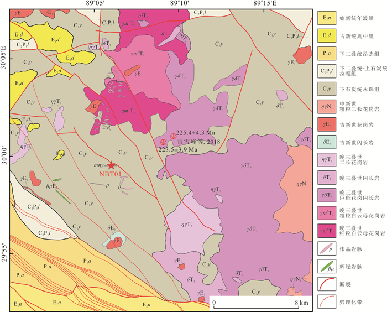Click the legend text 下石炭统永珠组
The image size is (387, 312).
(359, 89)
